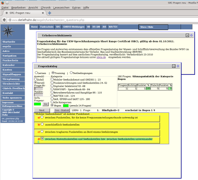The width and height of the screenshot is (198, 180).
Task: Open the Extras menu
Action: click(76, 8)
